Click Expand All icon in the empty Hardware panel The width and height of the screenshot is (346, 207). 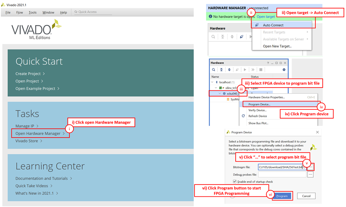click(232, 37)
